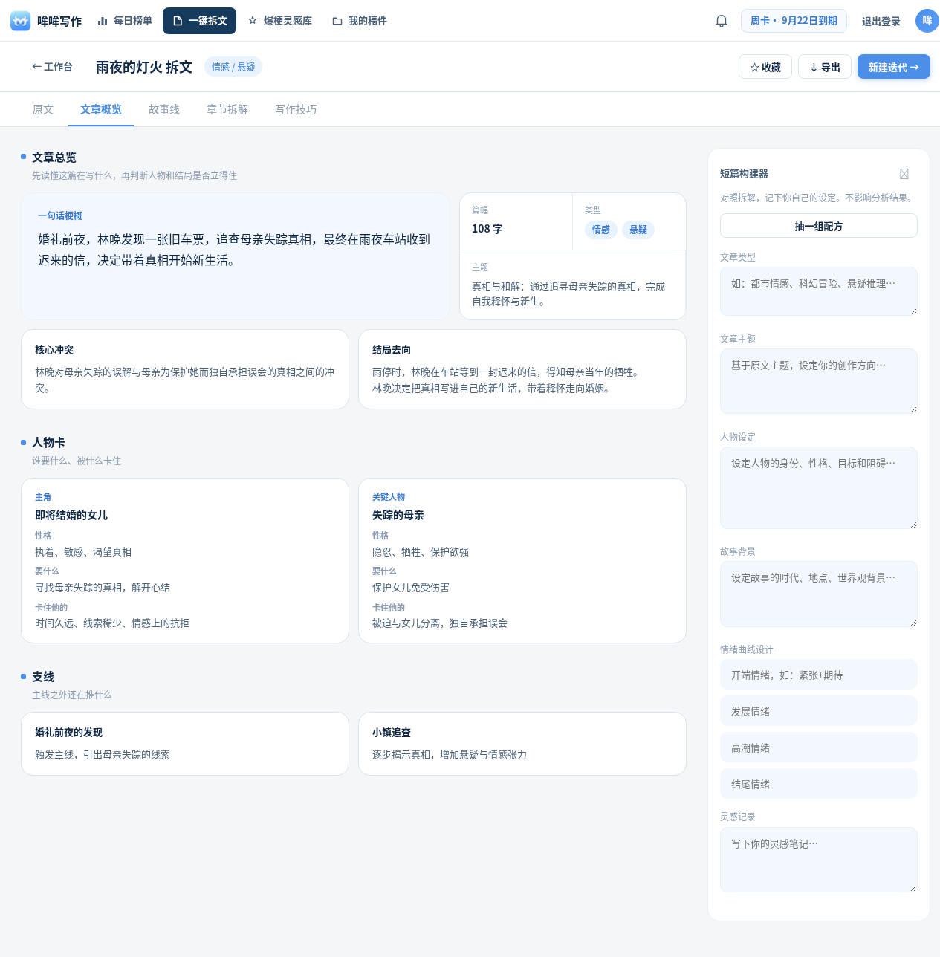Screen dimensions: 940x957
Task: Switch to the 原文 tab
Action: tap(43, 109)
